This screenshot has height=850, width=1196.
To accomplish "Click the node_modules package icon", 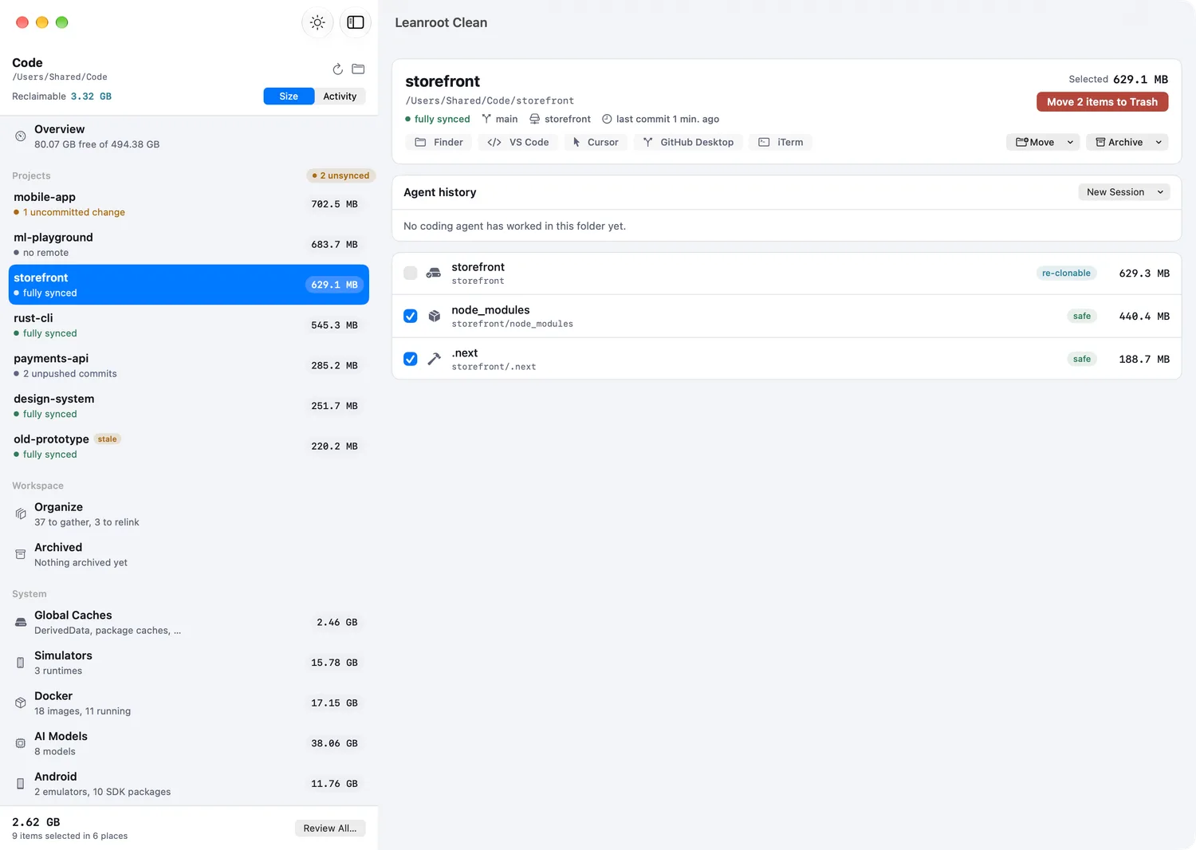I will 434,316.
